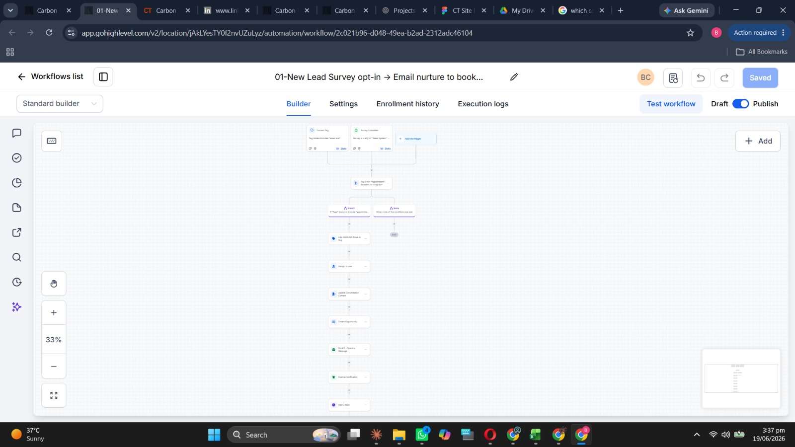Open the history clock sidebar icon
Image resolution: width=795 pixels, height=447 pixels.
pyautogui.click(x=17, y=282)
